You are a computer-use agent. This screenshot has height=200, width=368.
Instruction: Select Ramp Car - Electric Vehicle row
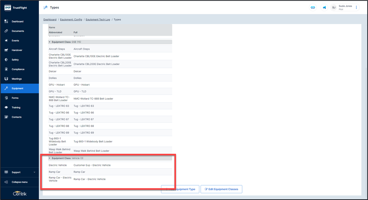tap(110, 179)
